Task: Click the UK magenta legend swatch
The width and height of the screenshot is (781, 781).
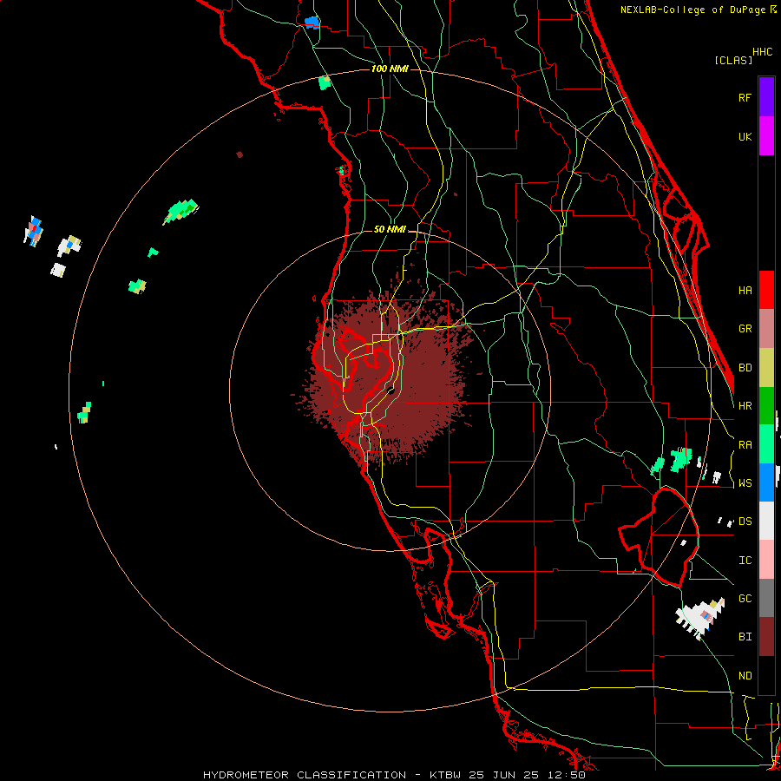Action: [766, 136]
